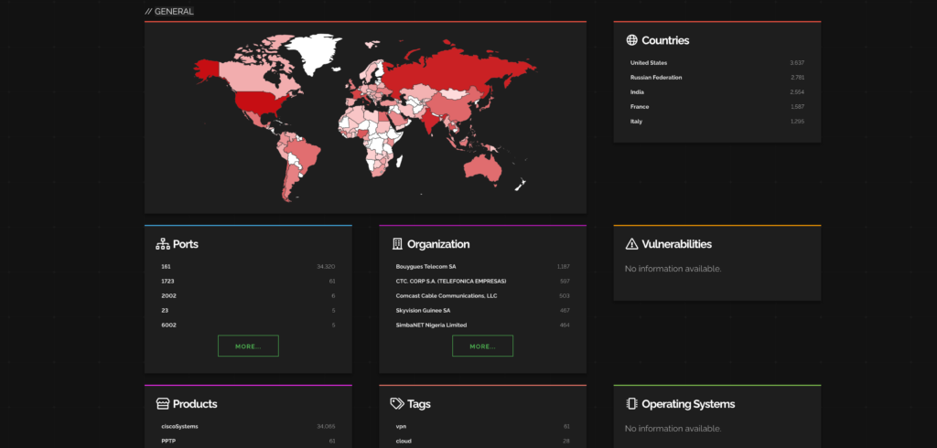Click the tag icon beside Tags
937x448 pixels.
[397, 404]
